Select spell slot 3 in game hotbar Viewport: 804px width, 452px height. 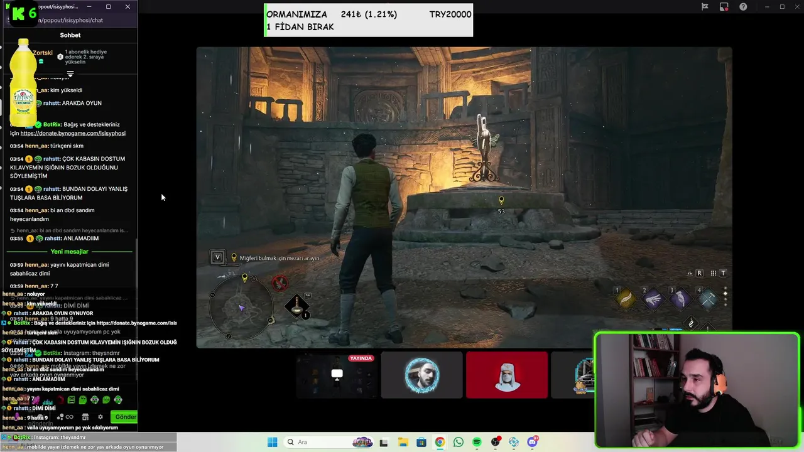(x=680, y=299)
